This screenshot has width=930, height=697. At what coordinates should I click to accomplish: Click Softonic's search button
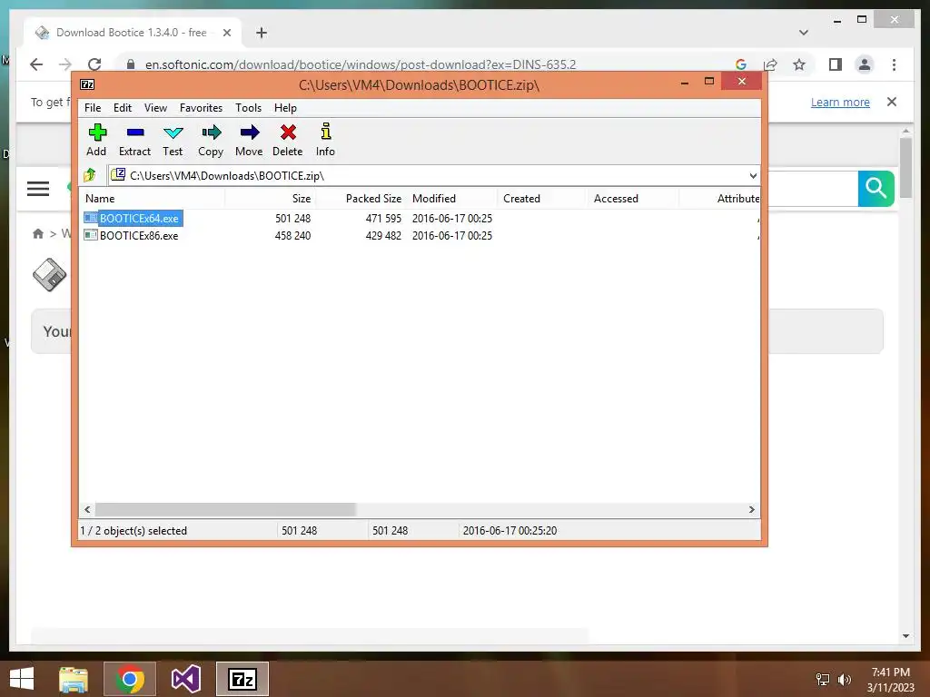(x=876, y=189)
